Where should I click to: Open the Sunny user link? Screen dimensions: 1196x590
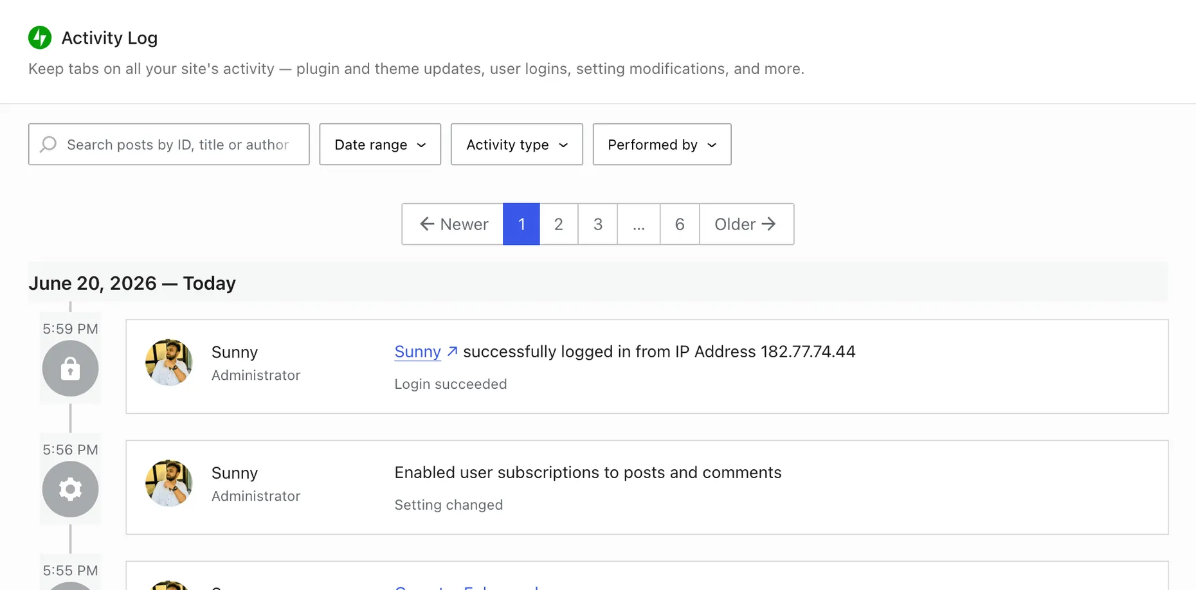click(417, 352)
